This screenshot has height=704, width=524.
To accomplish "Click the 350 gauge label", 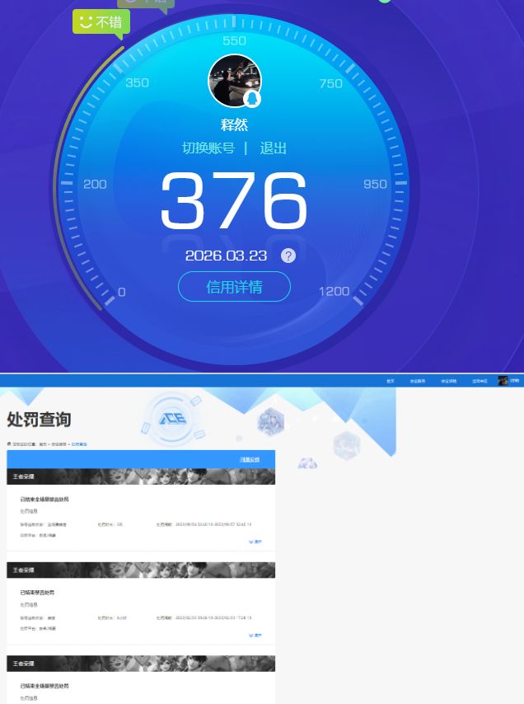I will click(138, 82).
